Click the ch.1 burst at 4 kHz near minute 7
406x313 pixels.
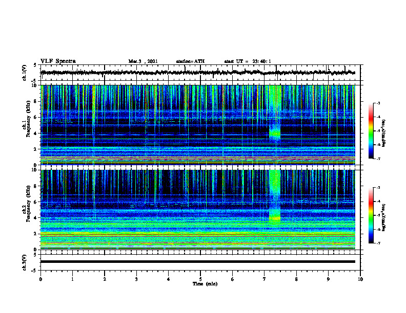[275, 133]
